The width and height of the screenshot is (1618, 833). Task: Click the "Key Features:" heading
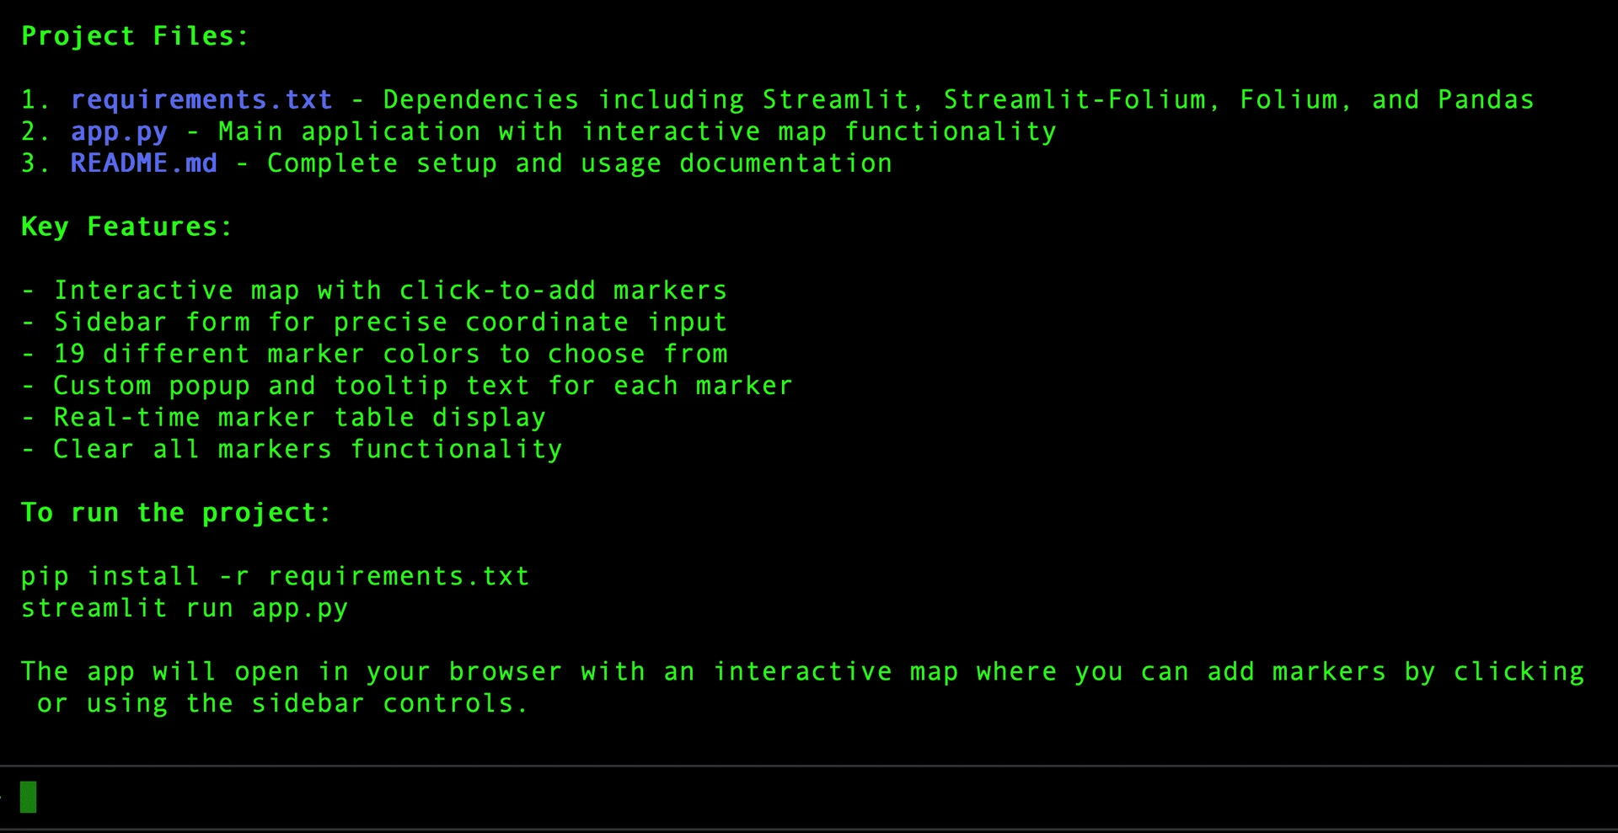coord(126,227)
